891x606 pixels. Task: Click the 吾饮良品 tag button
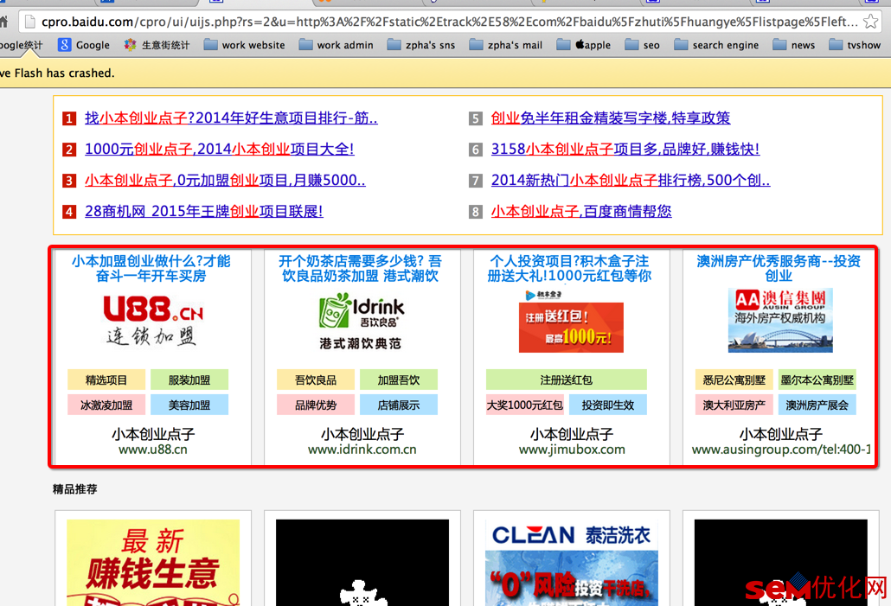coord(316,380)
